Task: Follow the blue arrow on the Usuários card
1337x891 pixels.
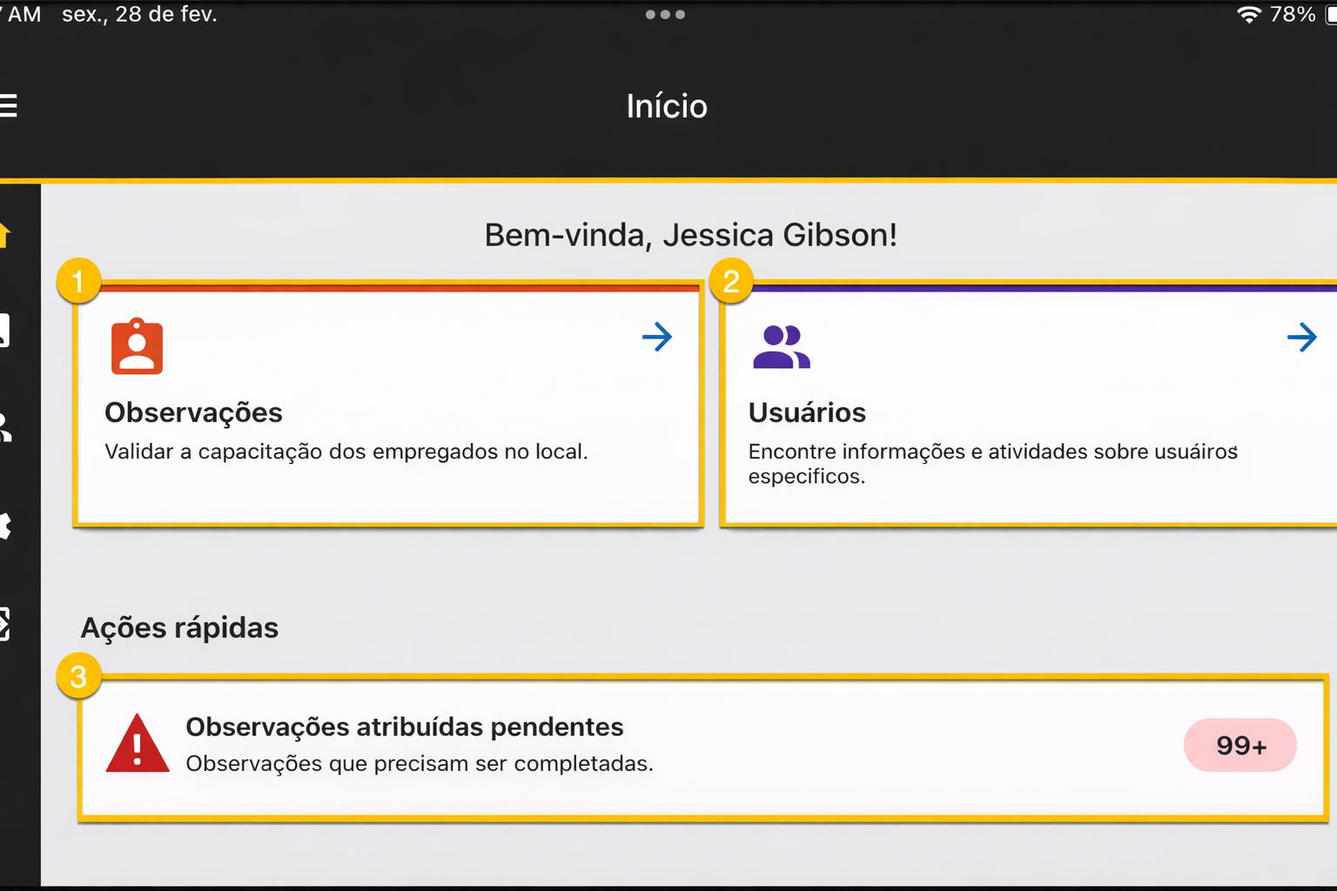Action: click(x=1301, y=337)
